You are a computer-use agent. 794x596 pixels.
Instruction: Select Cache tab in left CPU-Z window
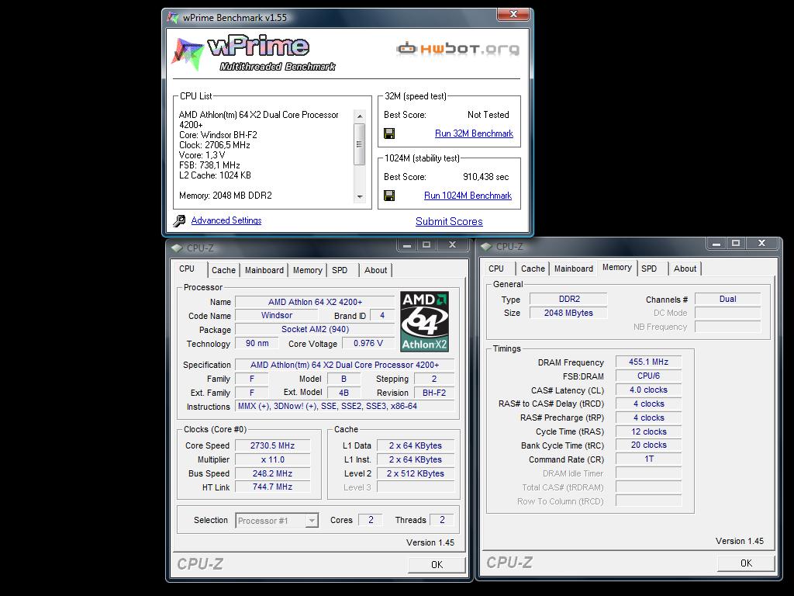click(x=223, y=270)
